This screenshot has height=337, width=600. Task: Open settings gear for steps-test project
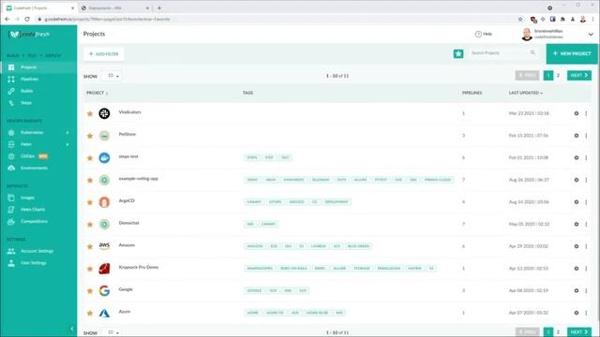click(577, 158)
